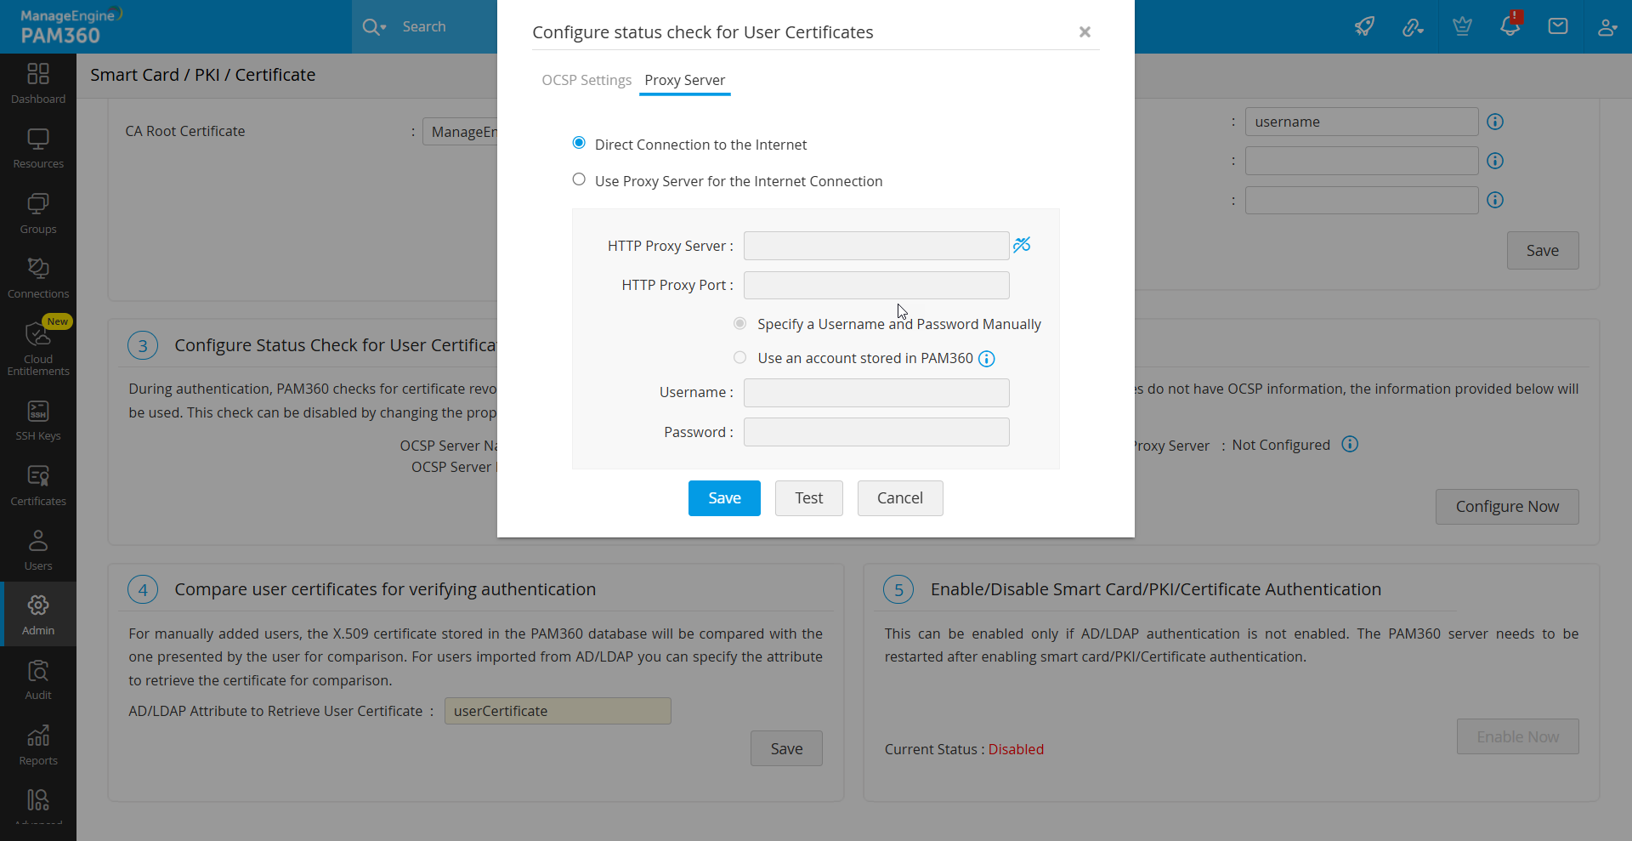
Task: Switch to the OCSP Settings tab
Action: (x=586, y=80)
